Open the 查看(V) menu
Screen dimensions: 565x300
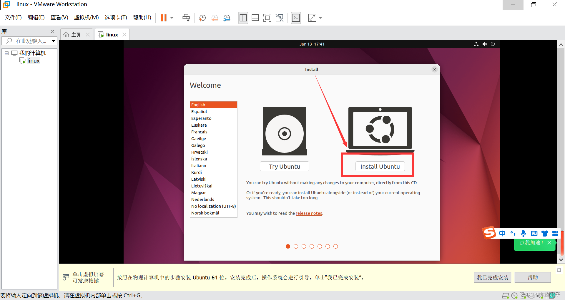tap(59, 18)
